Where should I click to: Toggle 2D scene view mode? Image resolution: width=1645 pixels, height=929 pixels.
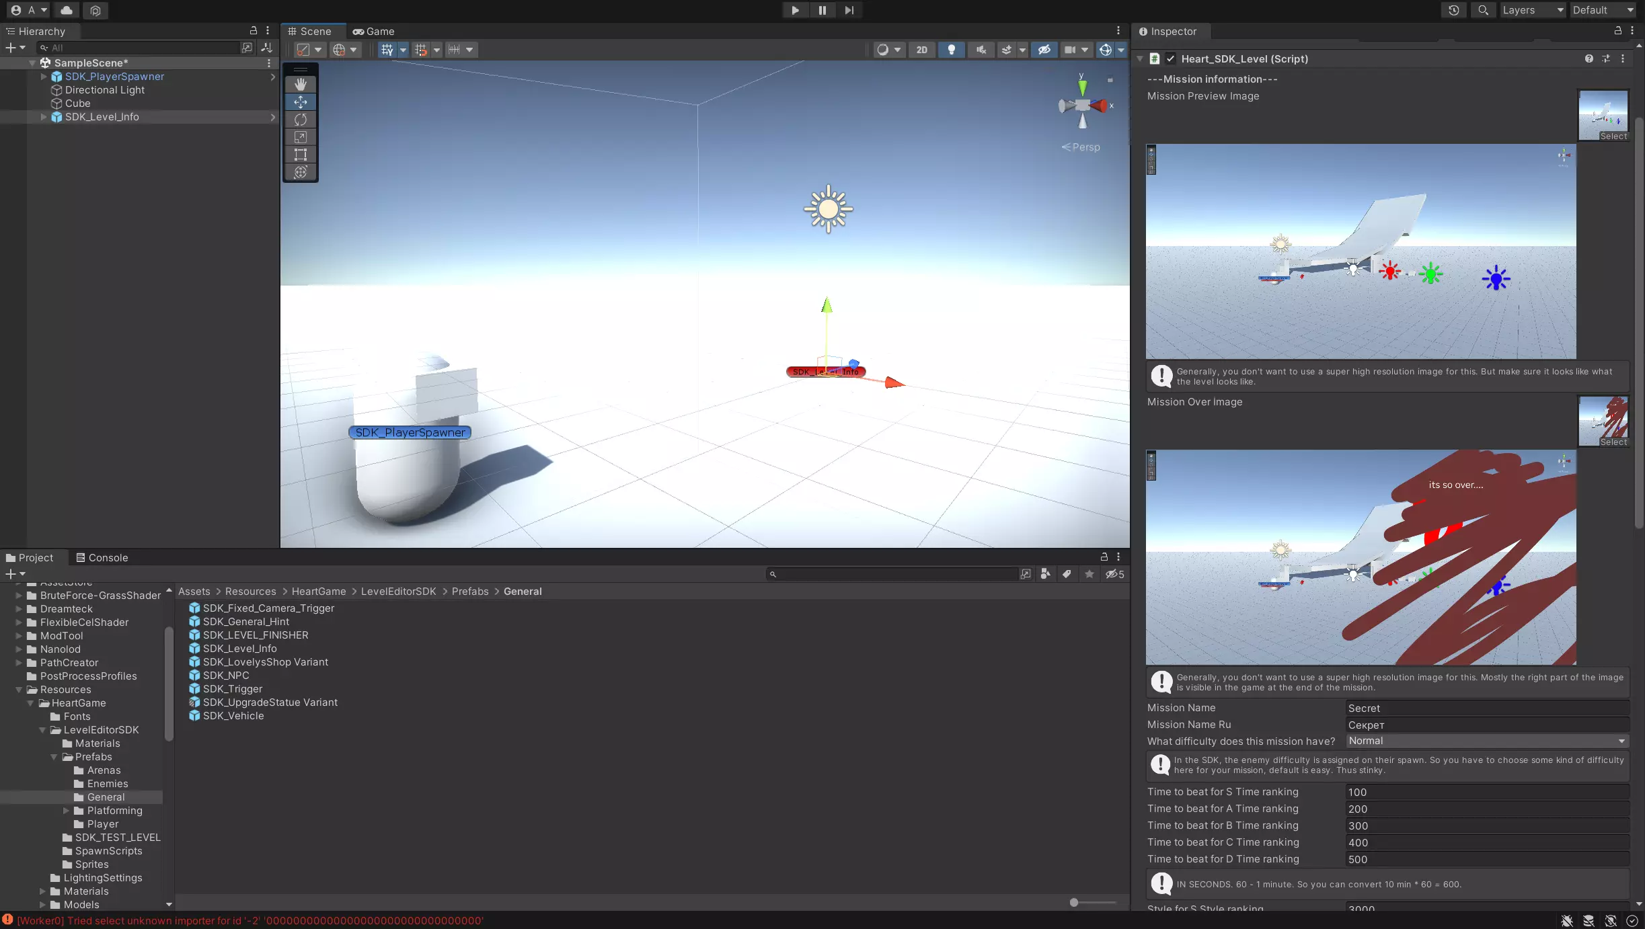[921, 50]
